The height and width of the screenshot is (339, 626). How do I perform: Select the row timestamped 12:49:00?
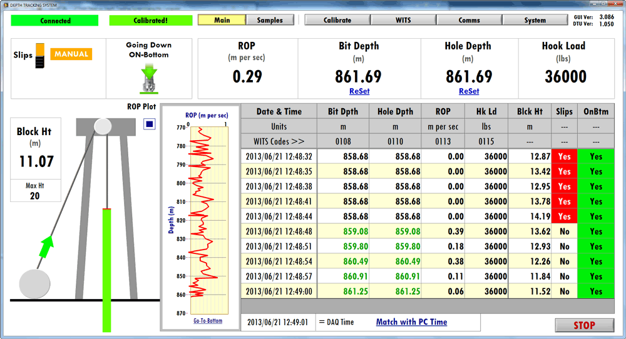tap(428, 291)
